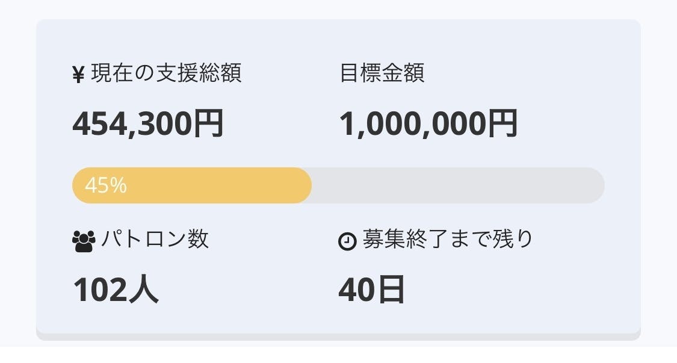Click the gray unfilled progress portion

pos(457,185)
